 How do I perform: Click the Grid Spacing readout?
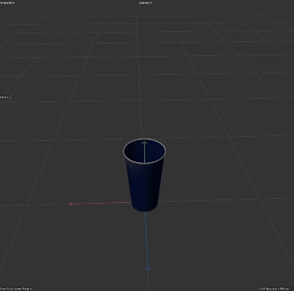[274, 288]
